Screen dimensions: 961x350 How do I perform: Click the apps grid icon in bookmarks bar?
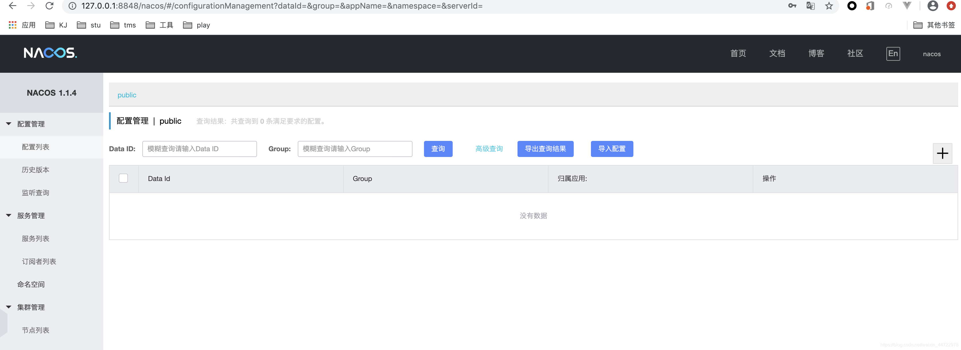[x=12, y=25]
